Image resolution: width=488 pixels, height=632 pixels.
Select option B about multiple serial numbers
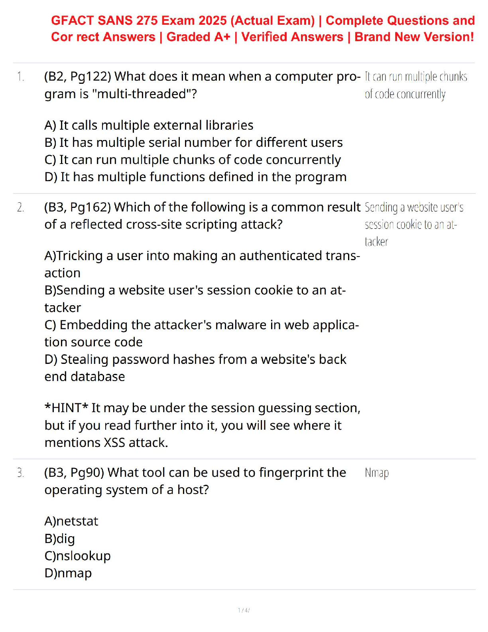(193, 142)
